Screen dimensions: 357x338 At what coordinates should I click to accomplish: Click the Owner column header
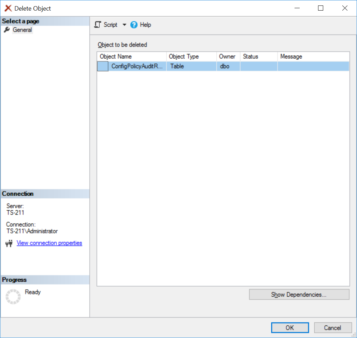[x=228, y=56]
